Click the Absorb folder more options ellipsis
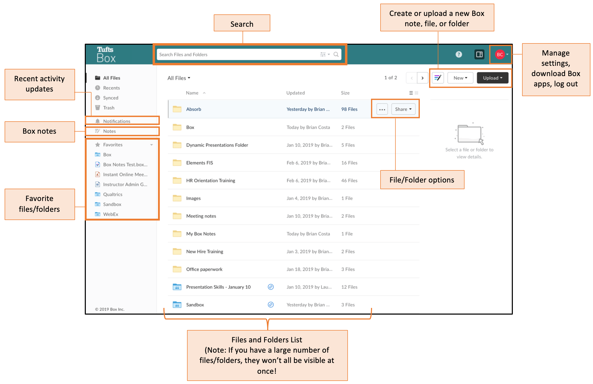Image resolution: width=593 pixels, height=384 pixels. click(x=382, y=109)
